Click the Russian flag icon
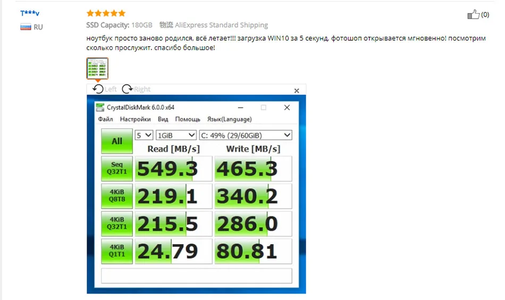 [x=26, y=27]
